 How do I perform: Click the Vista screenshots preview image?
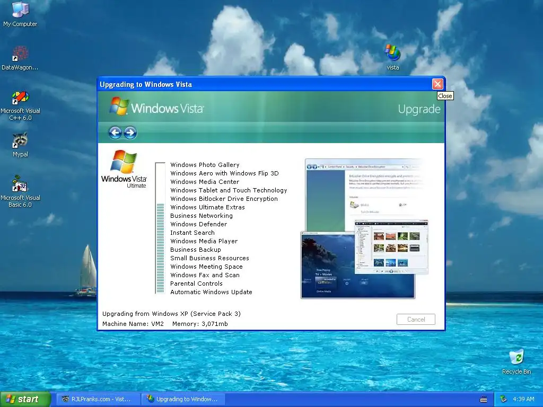tap(364, 228)
